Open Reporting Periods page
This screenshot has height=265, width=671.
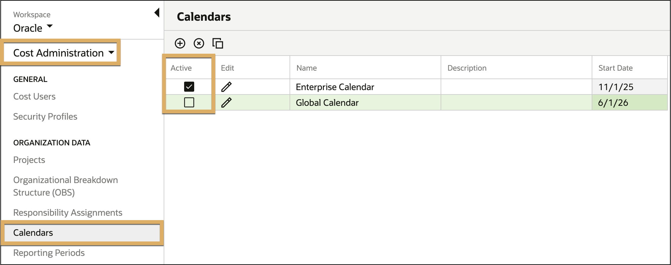coord(49,253)
